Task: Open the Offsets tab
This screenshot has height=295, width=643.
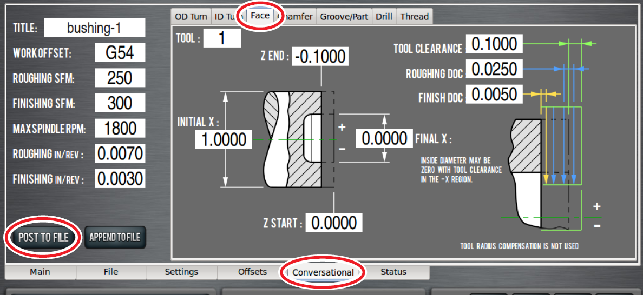Action: 252,272
